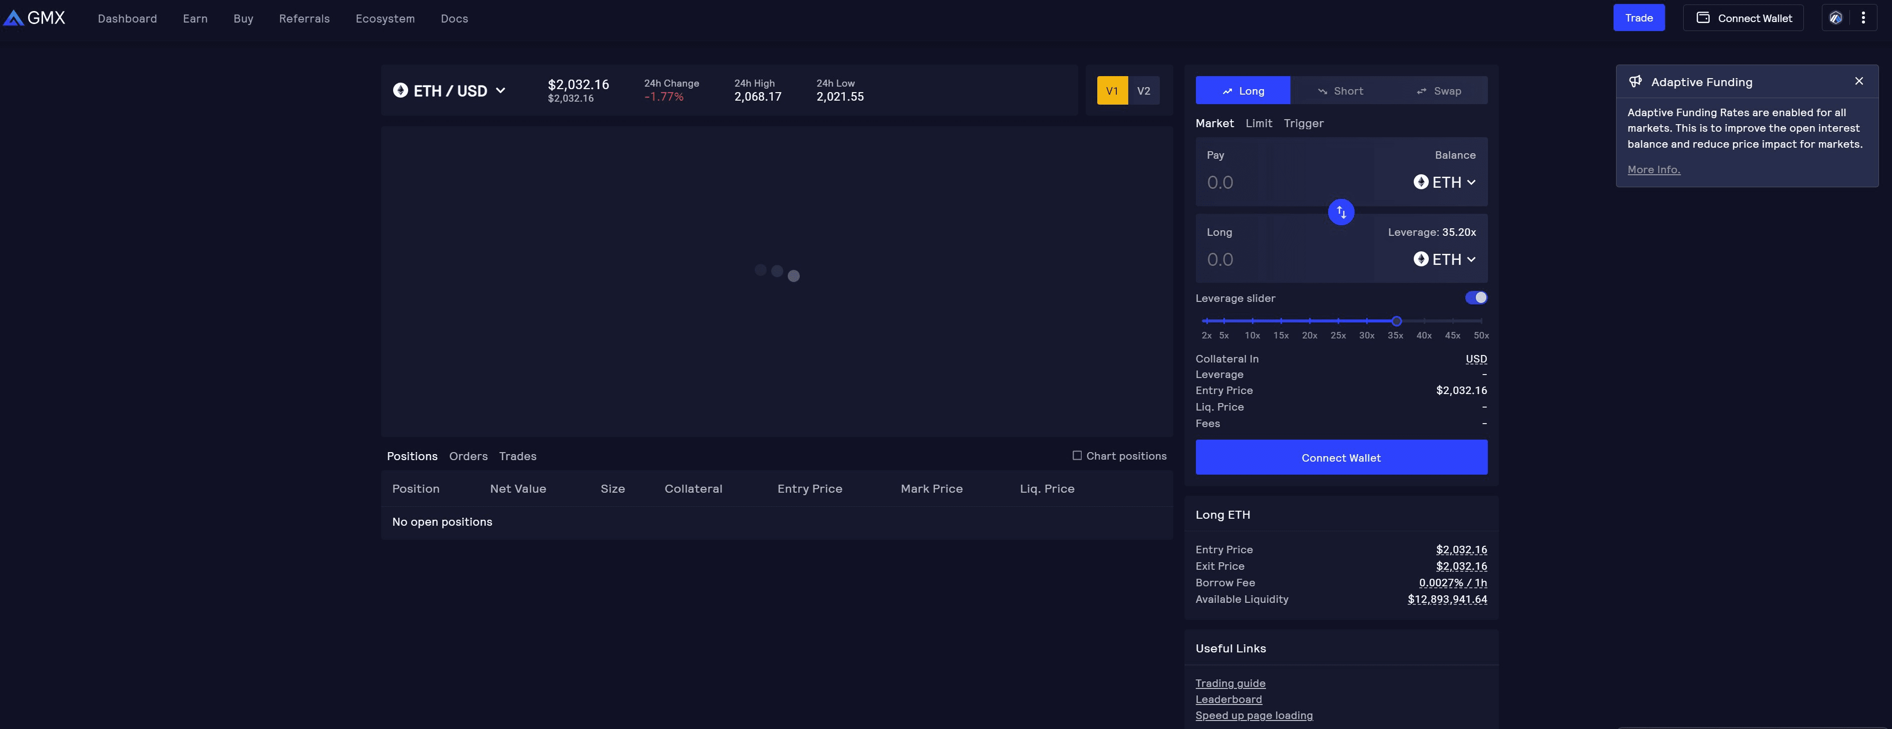This screenshot has width=1892, height=729.
Task: Click the Swap arrows icon tab
Action: [x=1421, y=90]
